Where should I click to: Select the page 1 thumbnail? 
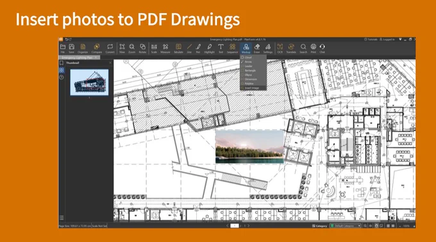[x=89, y=83]
